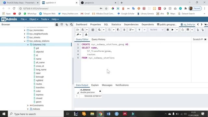The width and height of the screenshot is (208, 117).
Task: Click the Find magnifier icon in query toolbar
Action: click(x=99, y=30)
